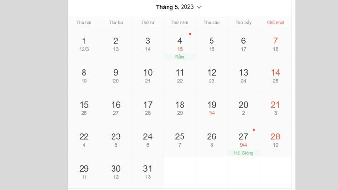Select May 1 with lunar date 12/3

point(84,44)
